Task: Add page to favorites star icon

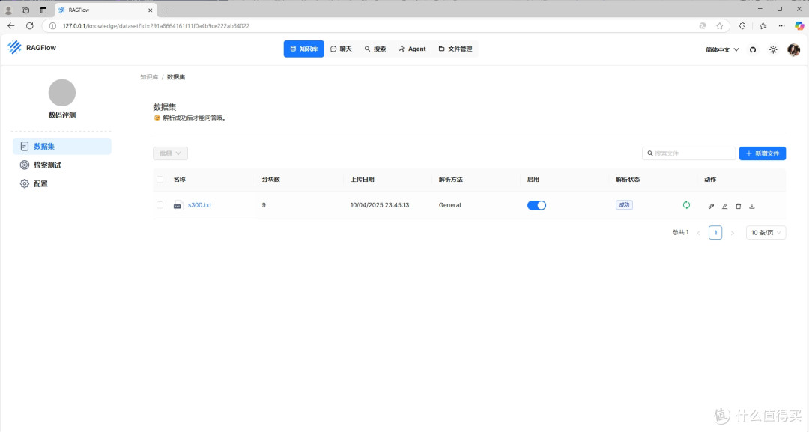Action: [720, 25]
